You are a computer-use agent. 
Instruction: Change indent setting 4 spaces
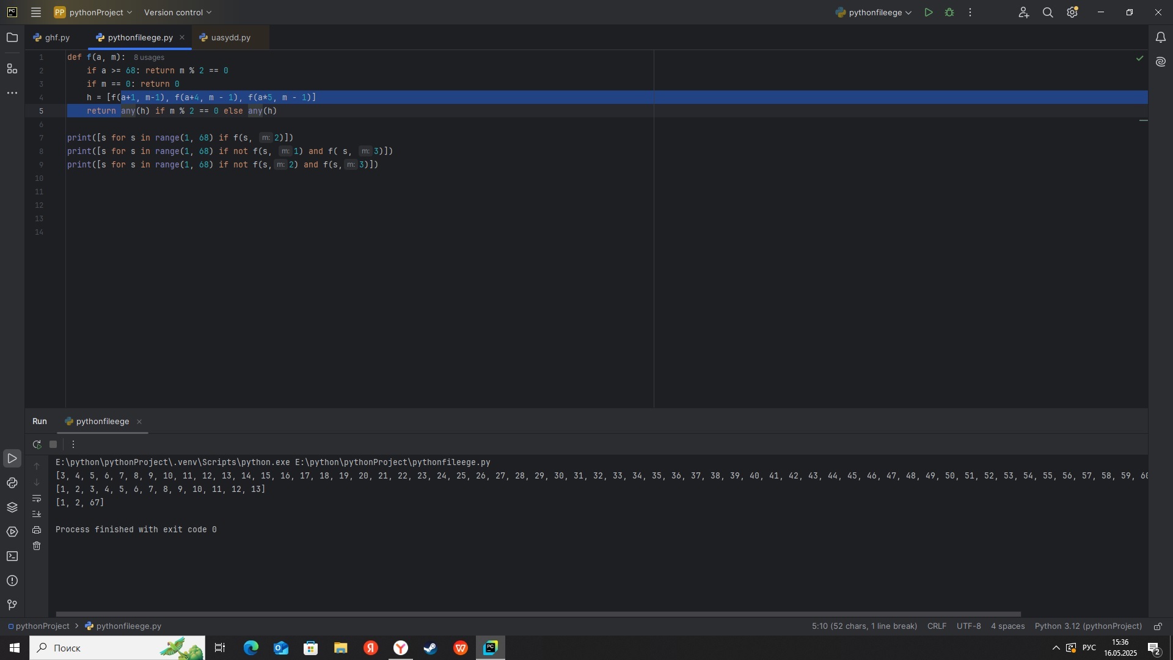point(1008,626)
